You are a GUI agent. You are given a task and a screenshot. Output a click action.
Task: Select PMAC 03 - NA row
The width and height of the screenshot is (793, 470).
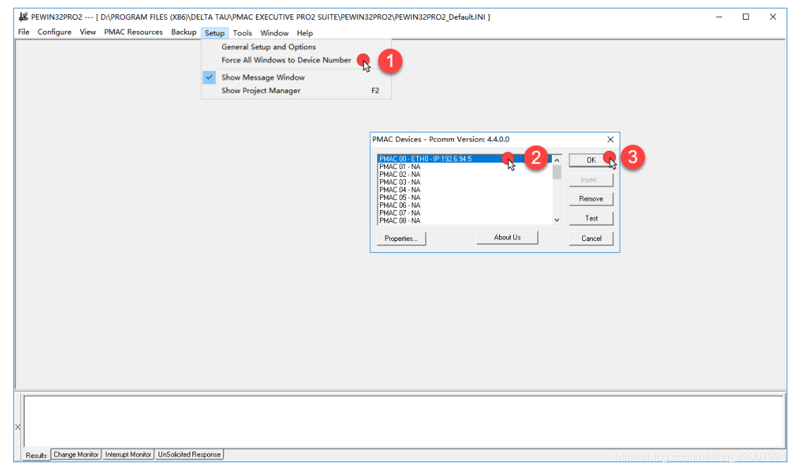coord(465,182)
